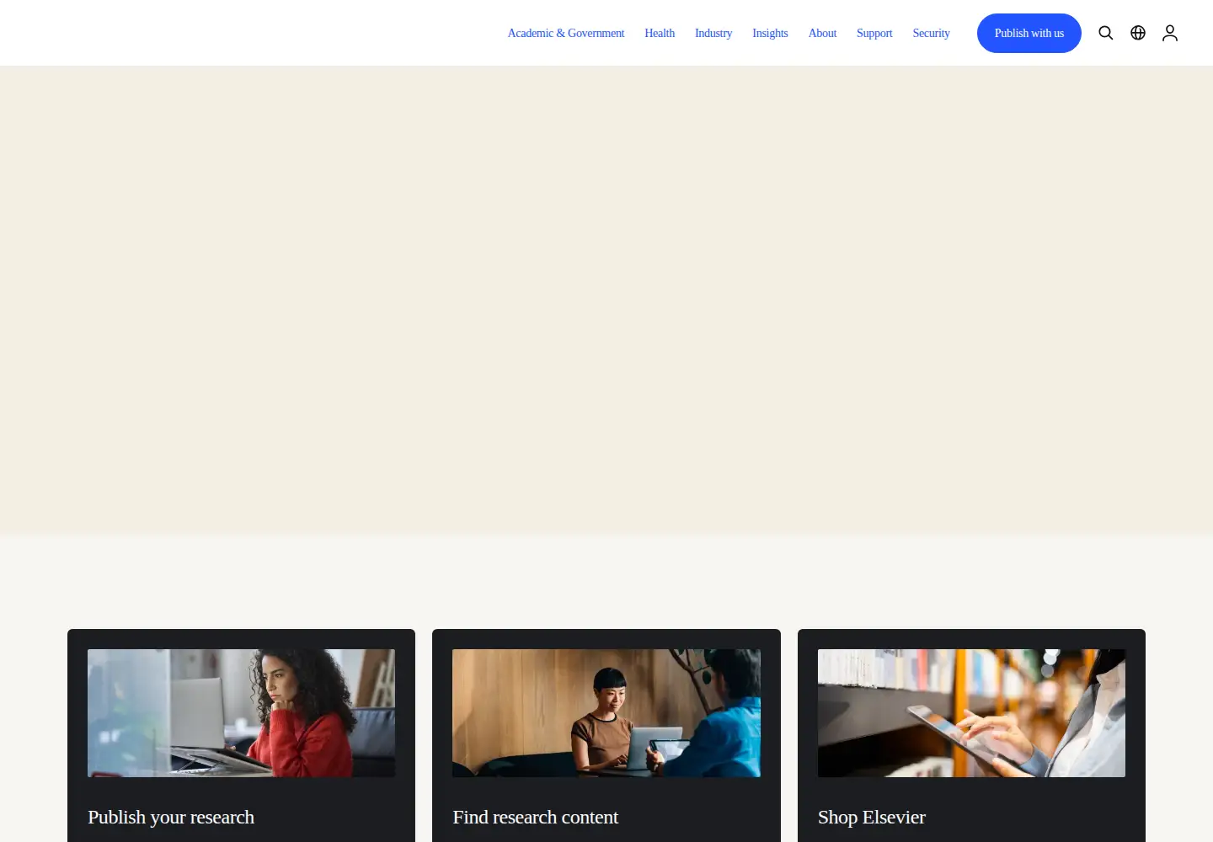Open Academic & Government menu

566,33
